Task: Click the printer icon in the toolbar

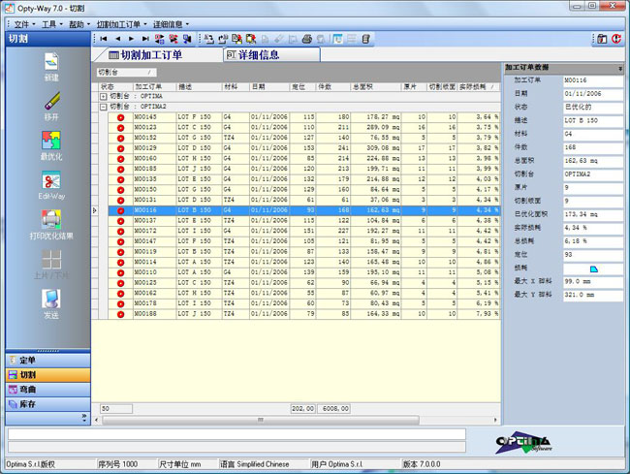Action: [307, 39]
